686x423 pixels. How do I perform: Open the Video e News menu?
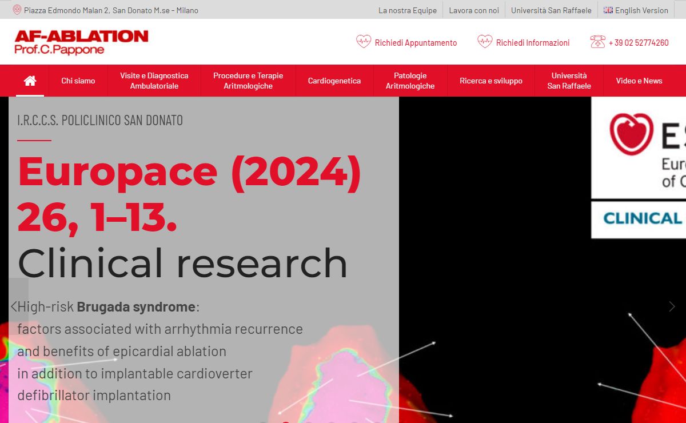coord(639,81)
